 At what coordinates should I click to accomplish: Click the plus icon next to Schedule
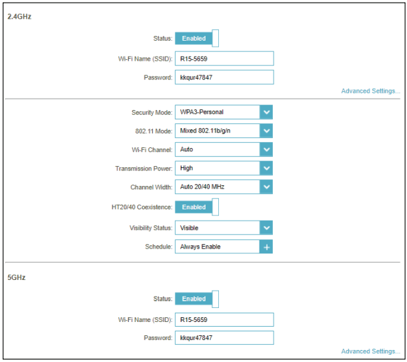(266, 247)
